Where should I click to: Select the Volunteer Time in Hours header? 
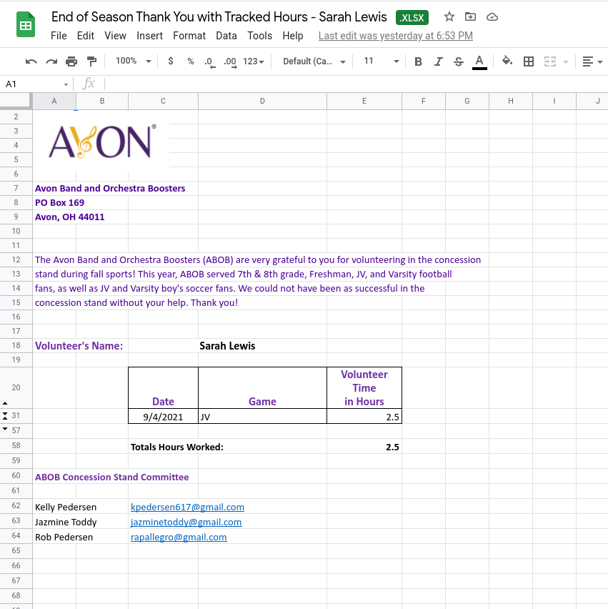[x=364, y=387]
